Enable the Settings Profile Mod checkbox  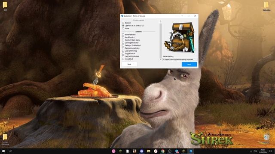pos(123,45)
